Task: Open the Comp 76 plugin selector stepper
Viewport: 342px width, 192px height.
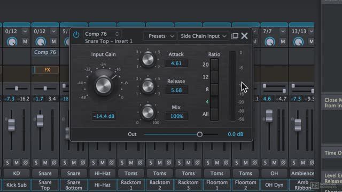Action: (x=117, y=34)
